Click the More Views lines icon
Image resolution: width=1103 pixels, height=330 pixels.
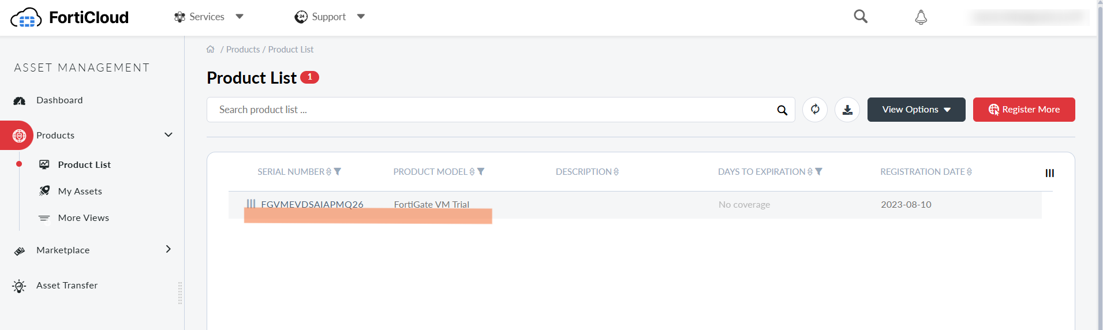44,218
